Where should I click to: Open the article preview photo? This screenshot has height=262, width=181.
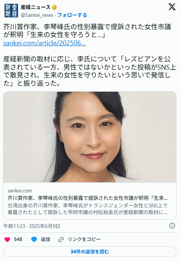pos(90,137)
